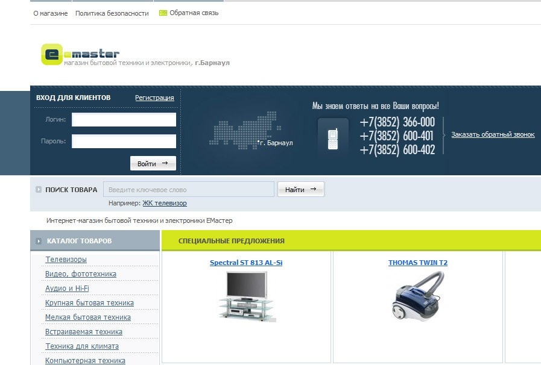Image resolution: width=541 pixels, height=365 pixels.
Task: Select Телевизоры catalog category
Action: tap(66, 260)
